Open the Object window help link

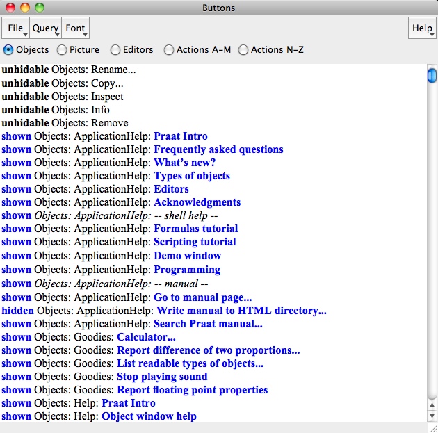coord(149,416)
